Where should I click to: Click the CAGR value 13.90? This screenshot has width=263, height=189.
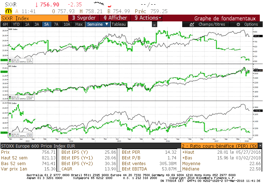pyautogui.click(x=110, y=169)
